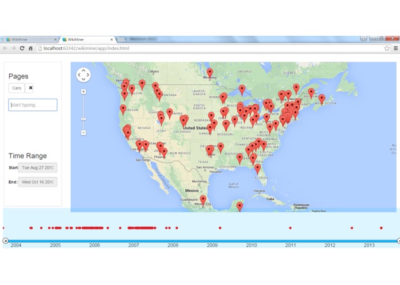Image resolution: width=400 pixels, height=285 pixels.
Task: Click the marker on Nova Scotia
Action: coord(322,99)
